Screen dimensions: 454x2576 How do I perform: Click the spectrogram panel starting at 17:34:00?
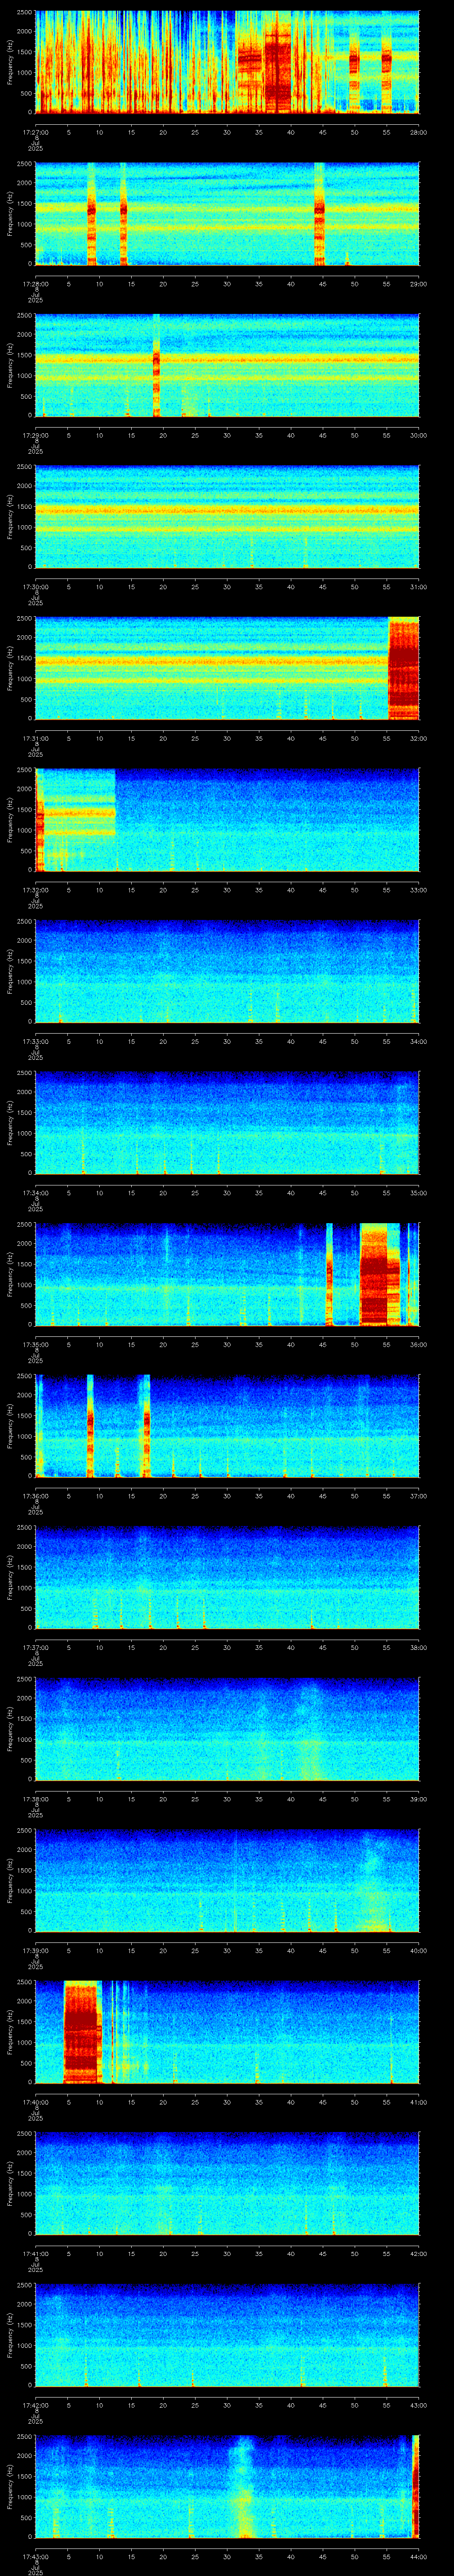(x=227, y=1123)
